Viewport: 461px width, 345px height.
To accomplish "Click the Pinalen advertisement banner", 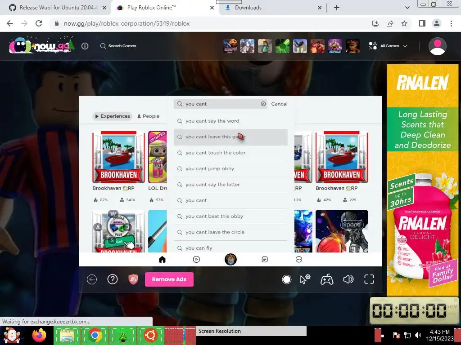I will coord(422,180).
